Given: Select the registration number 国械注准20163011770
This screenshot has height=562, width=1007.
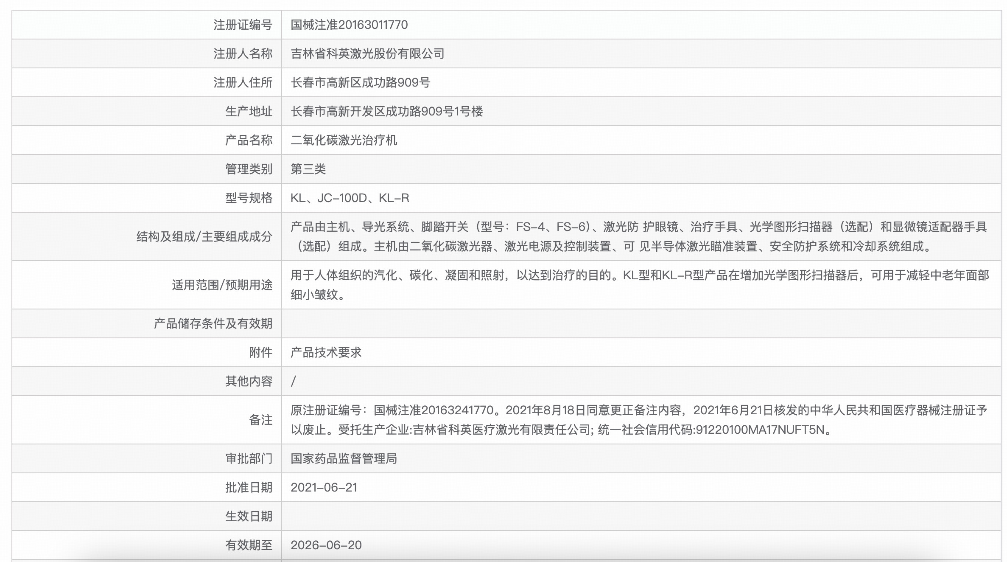Looking at the screenshot, I should tap(349, 25).
